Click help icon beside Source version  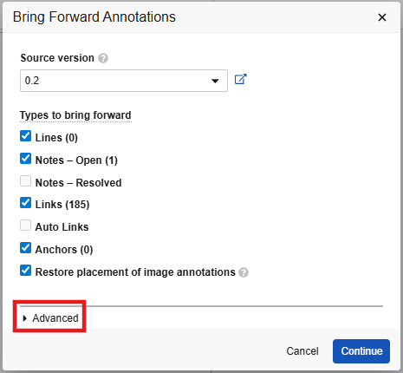[103, 58]
